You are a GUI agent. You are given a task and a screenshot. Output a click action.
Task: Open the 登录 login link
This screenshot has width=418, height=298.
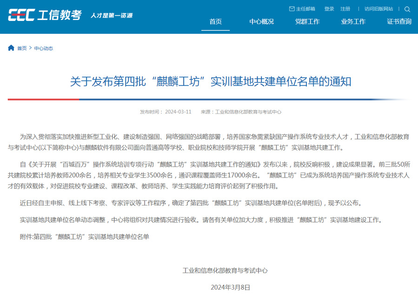(x=329, y=9)
